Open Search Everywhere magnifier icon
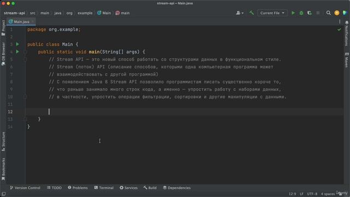This screenshot has height=197, width=350. [x=328, y=13]
